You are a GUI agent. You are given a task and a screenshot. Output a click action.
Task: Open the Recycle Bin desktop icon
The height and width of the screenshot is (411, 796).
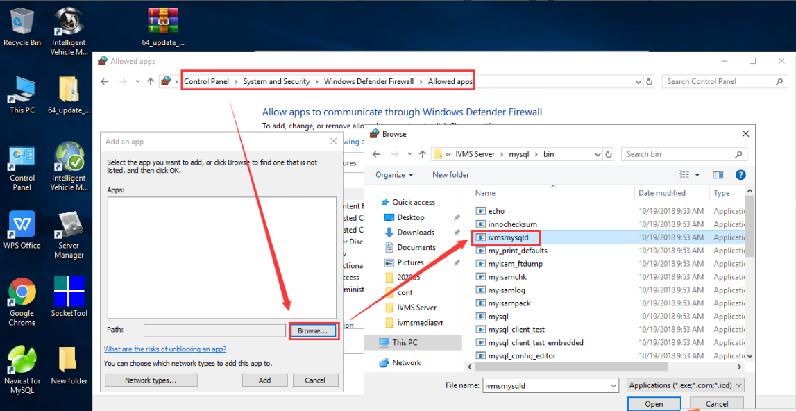click(22, 27)
